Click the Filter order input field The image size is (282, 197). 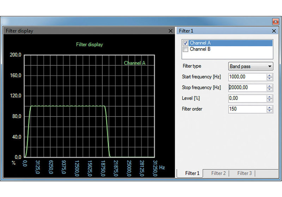tap(247, 109)
